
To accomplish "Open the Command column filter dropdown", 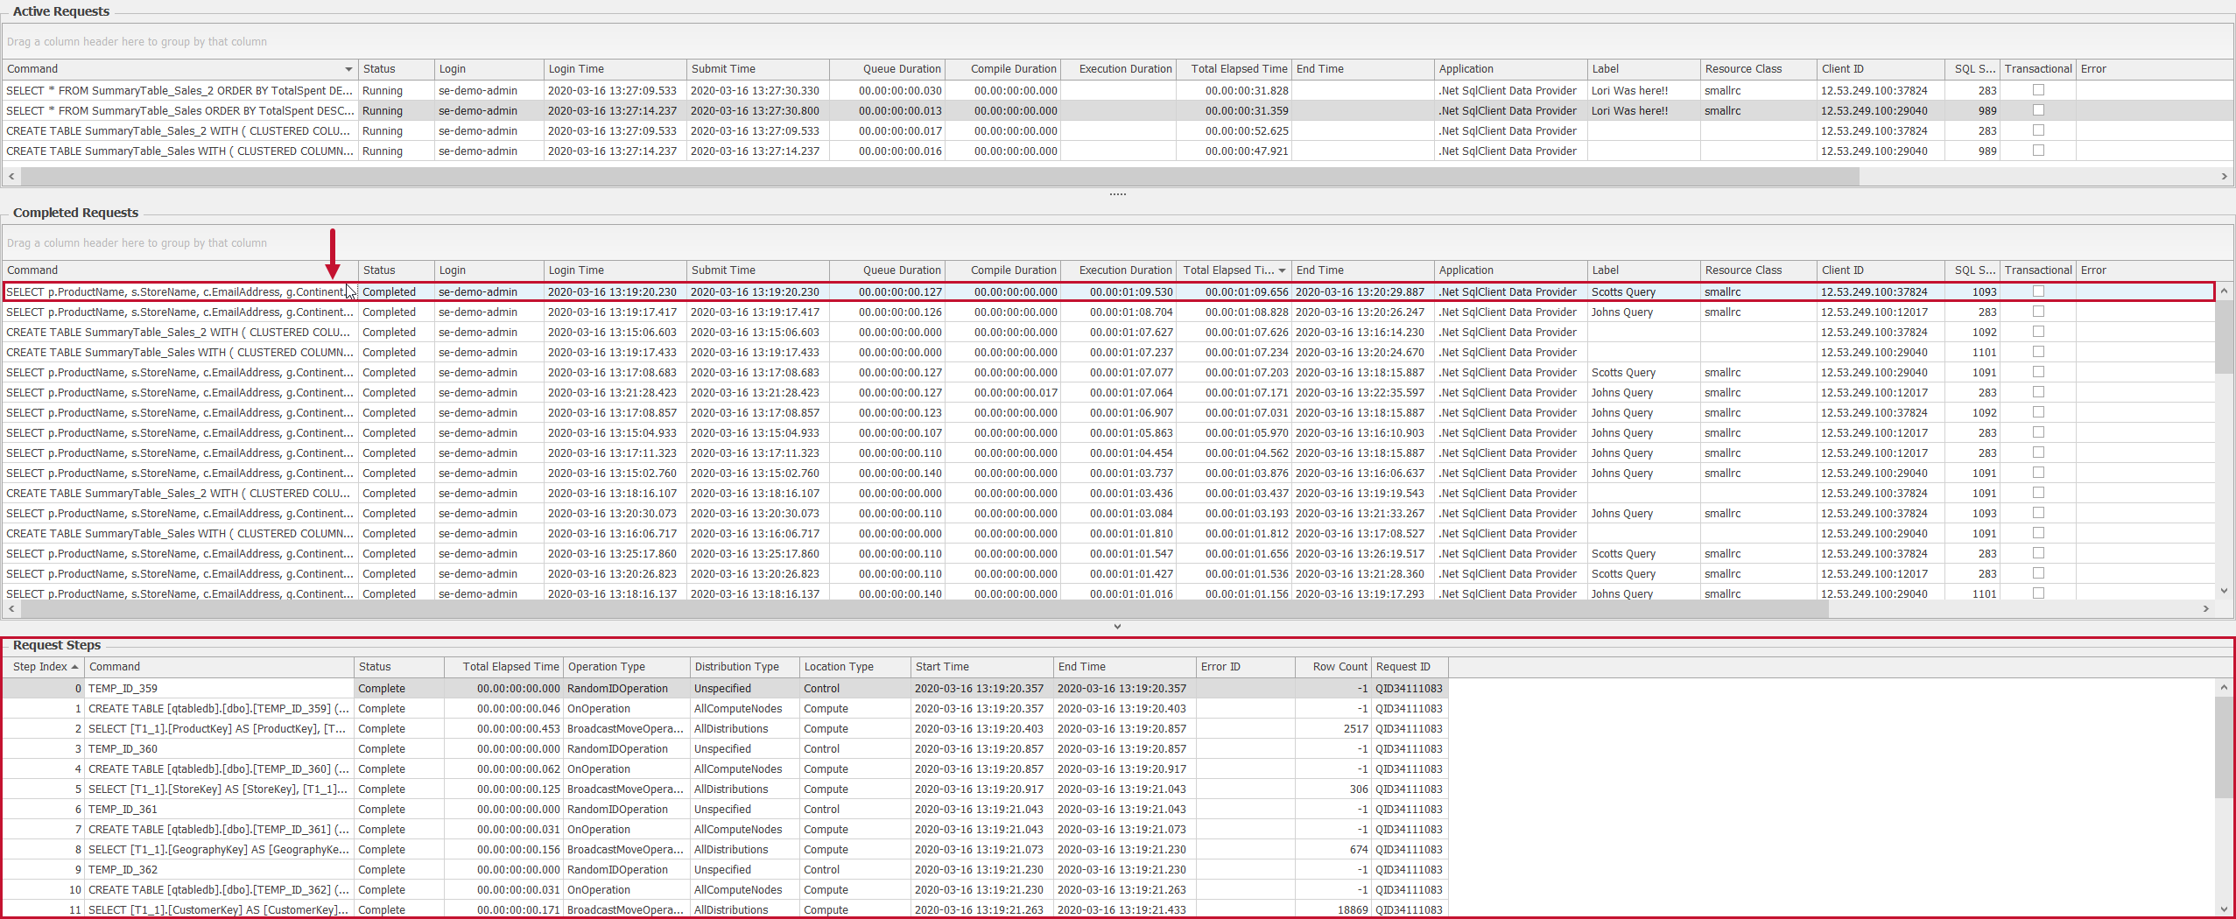I will [x=348, y=68].
